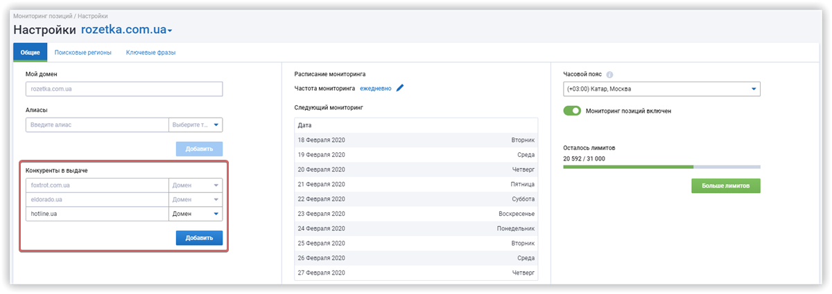The height and width of the screenshot is (294, 832).
Task: Select the 27 Февраля 2020 row
Action: pyautogui.click(x=416, y=273)
